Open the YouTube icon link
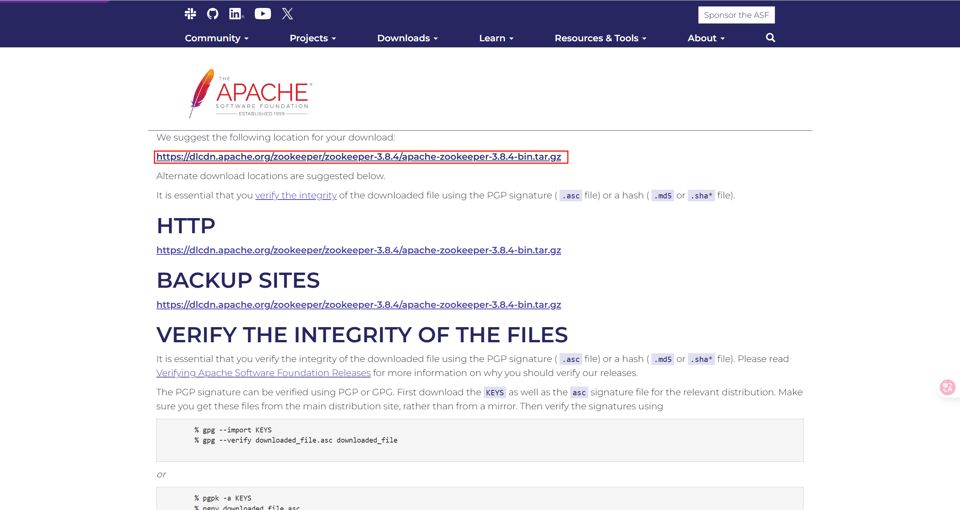This screenshot has width=960, height=510. (x=263, y=14)
